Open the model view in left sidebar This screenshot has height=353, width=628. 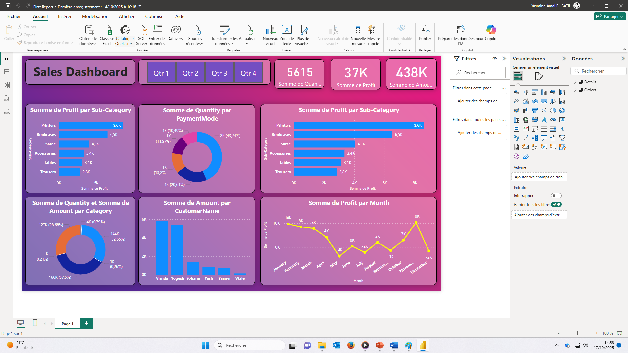[x=7, y=85]
